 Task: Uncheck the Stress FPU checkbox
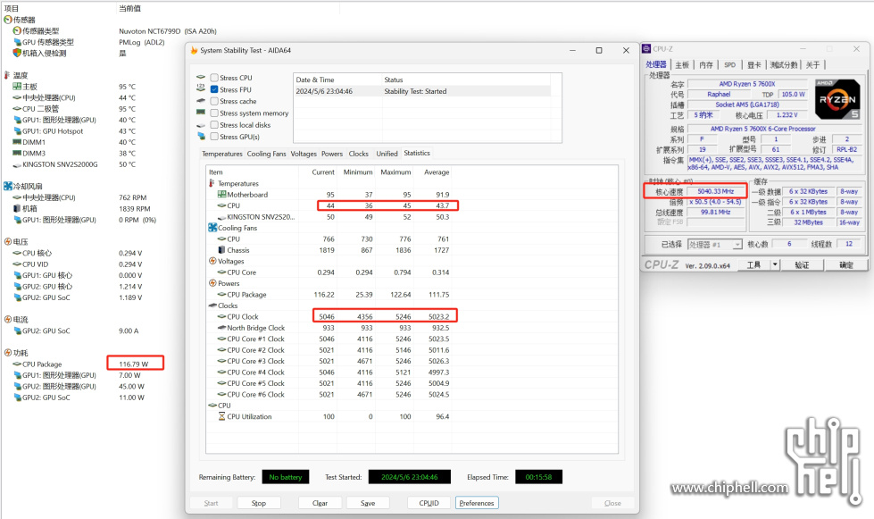coord(214,89)
